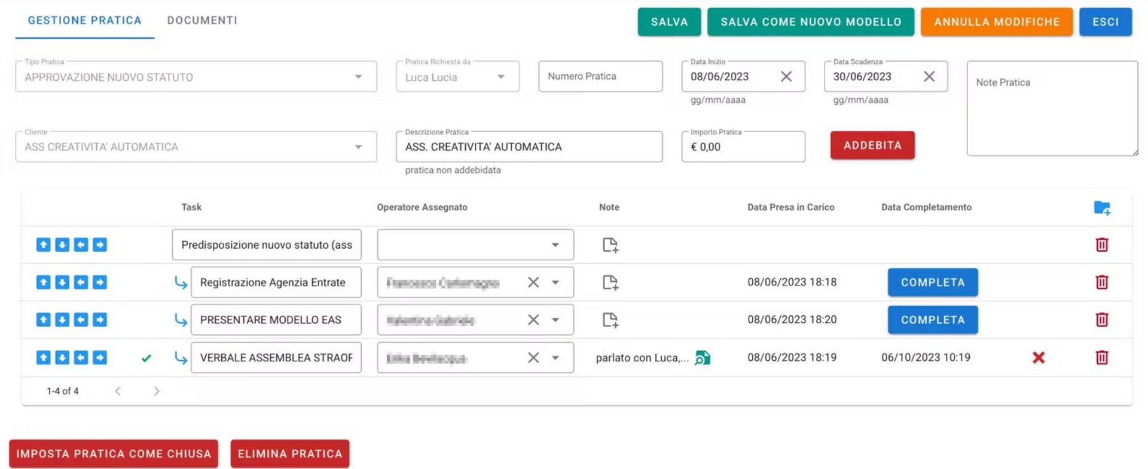
Task: Click Annulla modifiche button
Action: [997, 22]
